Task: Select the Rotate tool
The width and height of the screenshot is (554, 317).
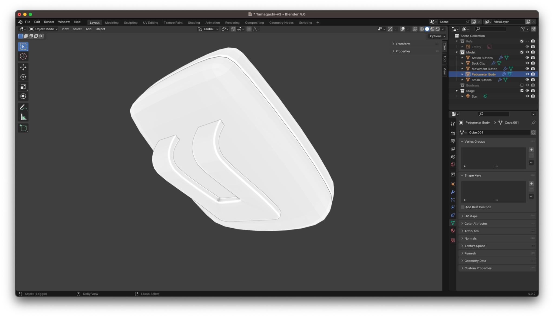Action: coord(23,77)
